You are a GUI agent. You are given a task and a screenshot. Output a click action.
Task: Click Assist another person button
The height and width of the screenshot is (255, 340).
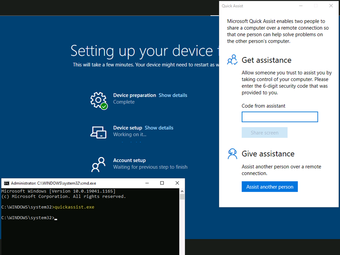click(x=270, y=187)
